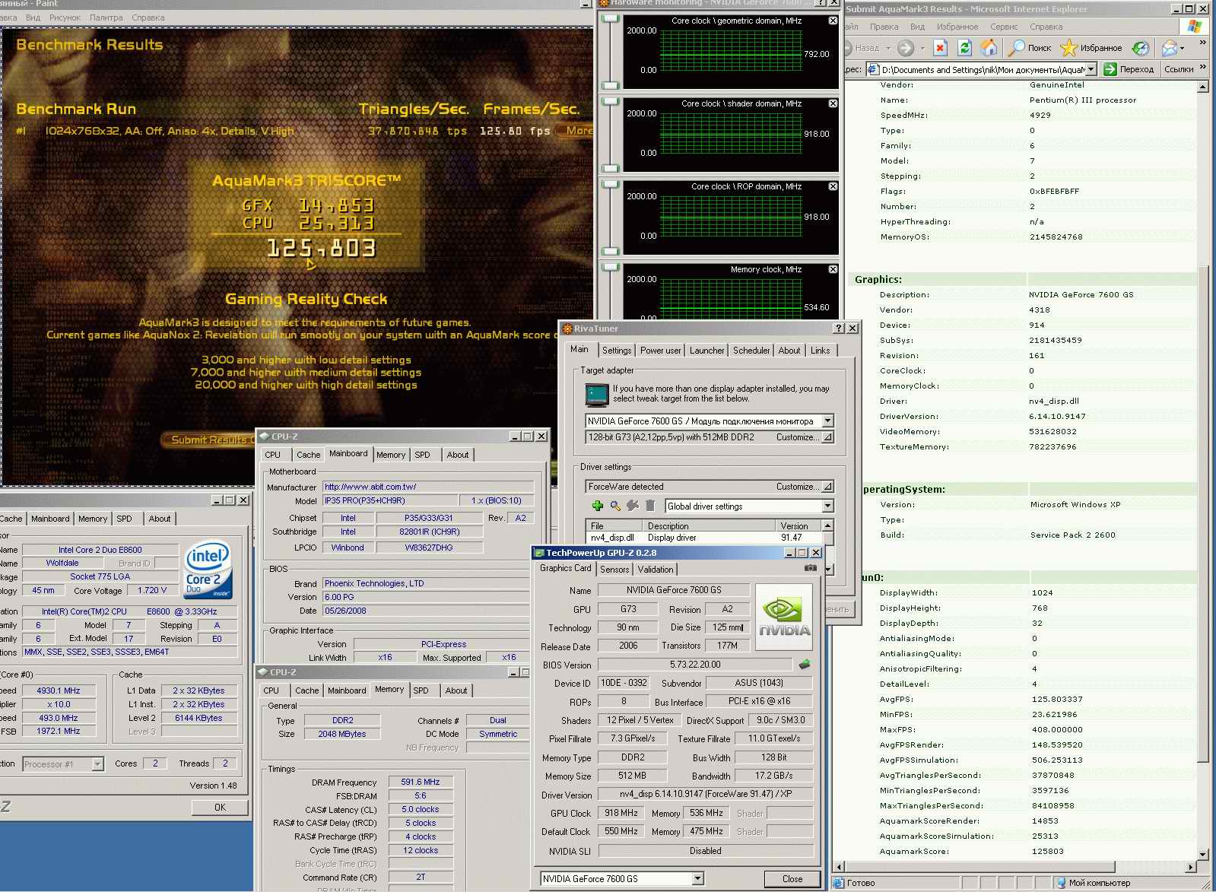The width and height of the screenshot is (1216, 892).
Task: Open the Палитра menu in Paint
Action: point(106,17)
